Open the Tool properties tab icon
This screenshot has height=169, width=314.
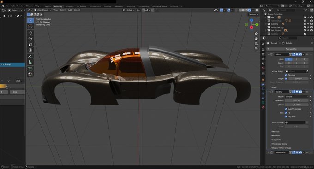pos(263,44)
